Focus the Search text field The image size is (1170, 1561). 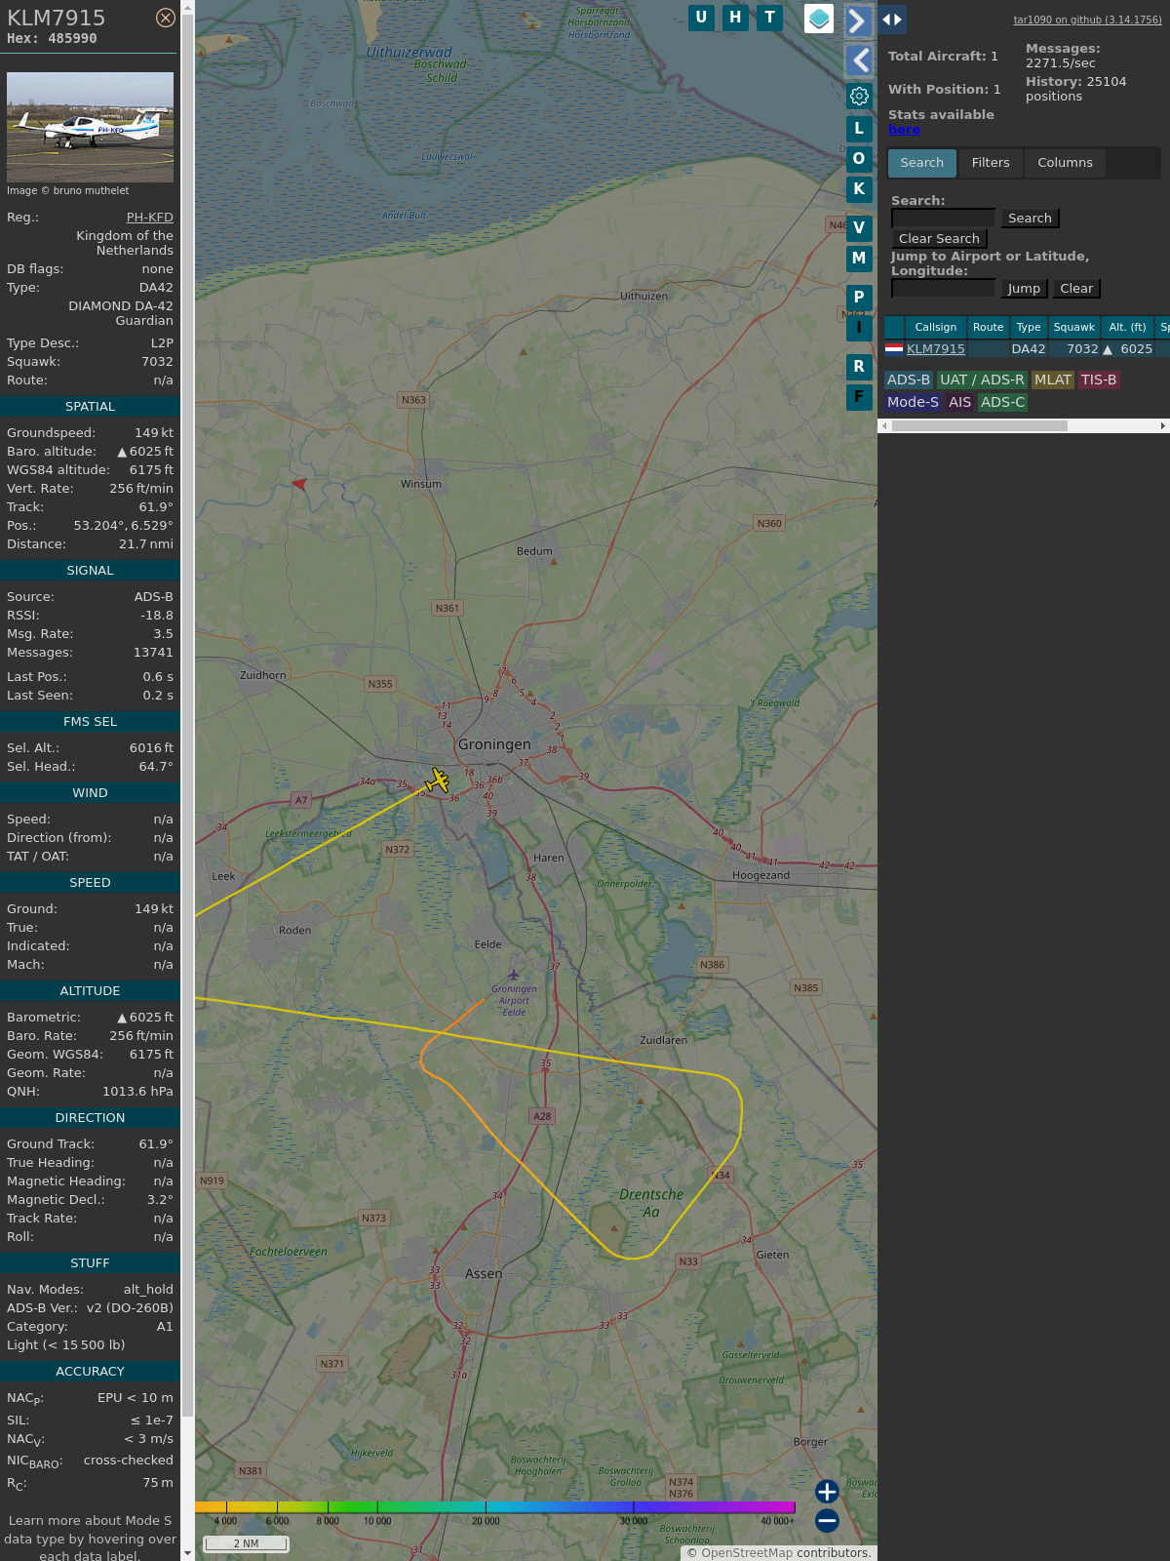943,218
